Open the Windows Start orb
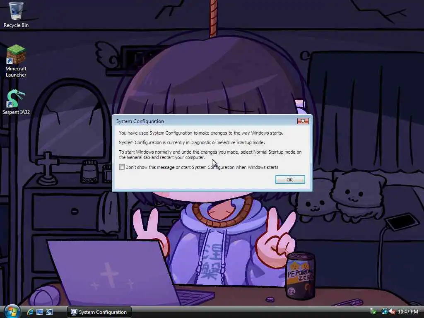424x318 pixels. pos(12,311)
